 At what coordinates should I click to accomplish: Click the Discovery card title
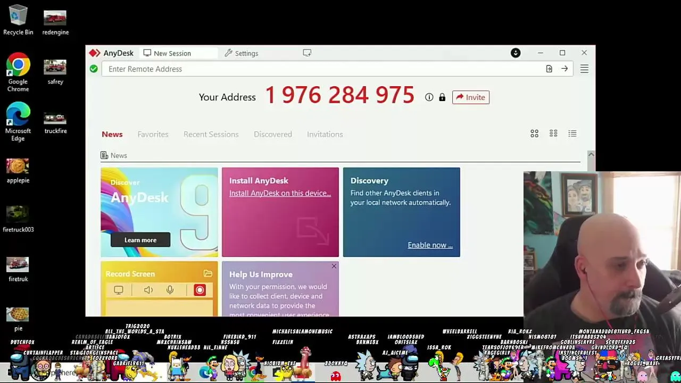[x=369, y=181]
